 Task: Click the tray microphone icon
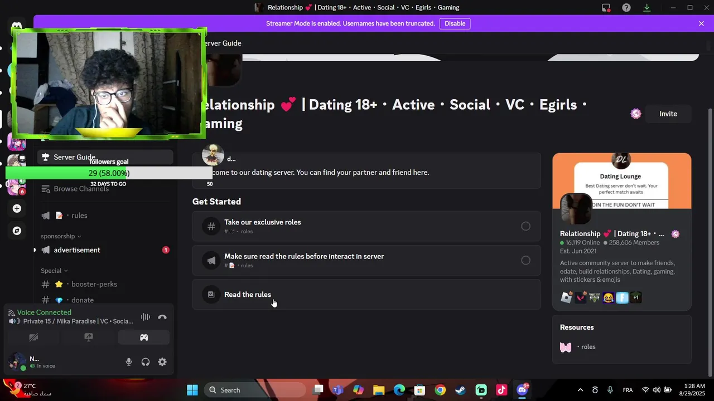[x=610, y=390]
